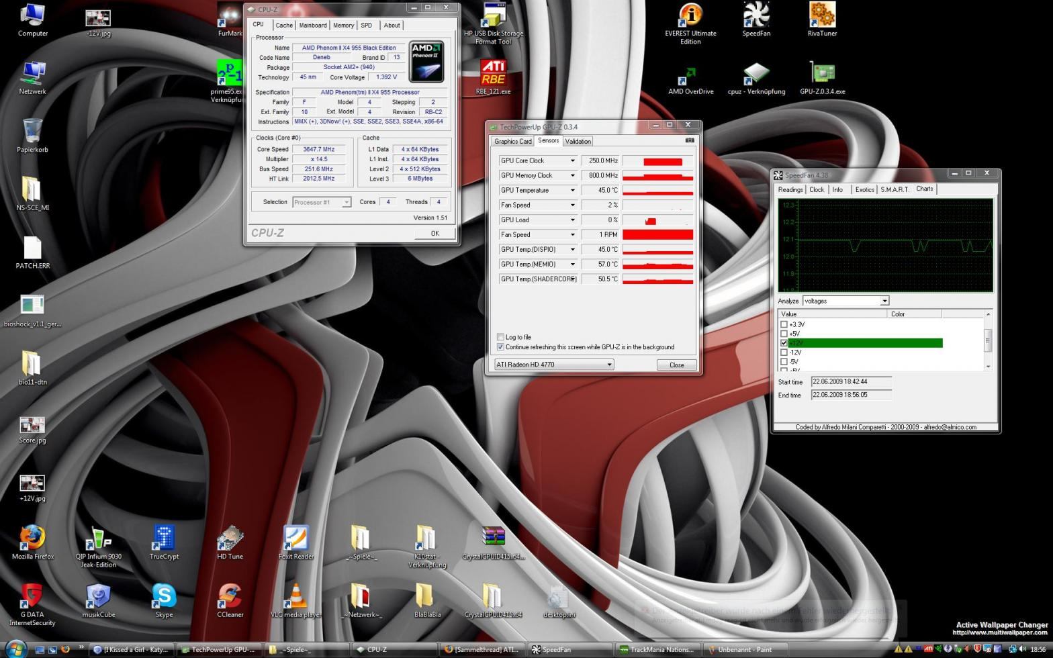
Task: Launch HD Tune desktop icon
Action: (230, 543)
